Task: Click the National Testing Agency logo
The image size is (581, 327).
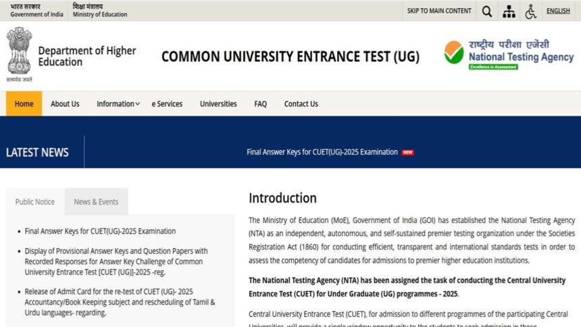Action: pos(509,53)
